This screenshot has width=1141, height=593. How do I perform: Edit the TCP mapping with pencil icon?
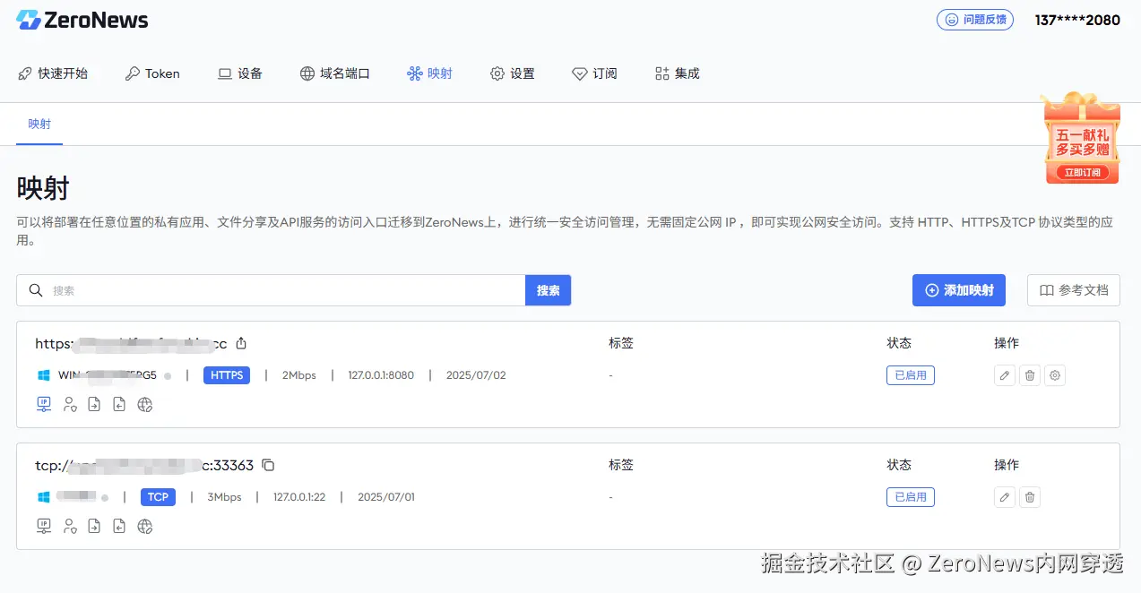1005,497
